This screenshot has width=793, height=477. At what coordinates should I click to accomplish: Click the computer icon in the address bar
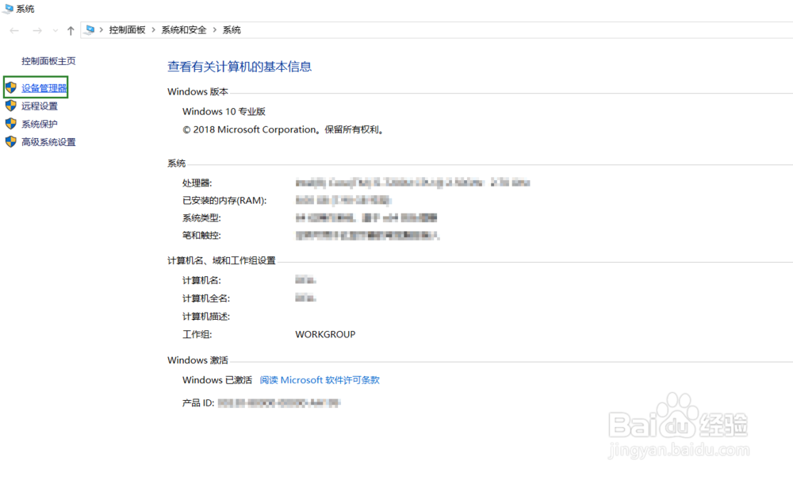point(90,30)
